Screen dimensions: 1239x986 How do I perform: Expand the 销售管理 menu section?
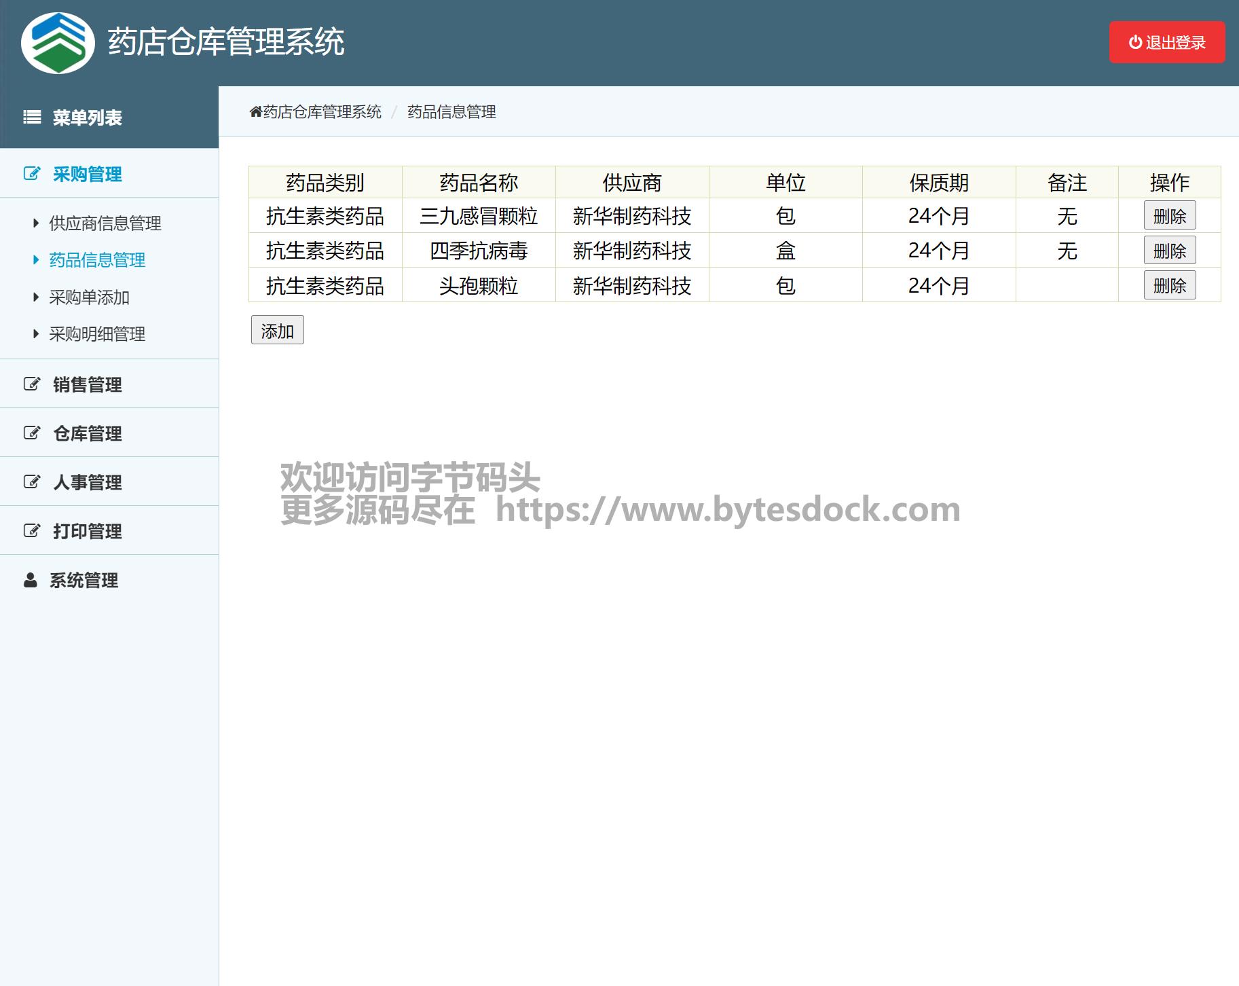coord(87,385)
